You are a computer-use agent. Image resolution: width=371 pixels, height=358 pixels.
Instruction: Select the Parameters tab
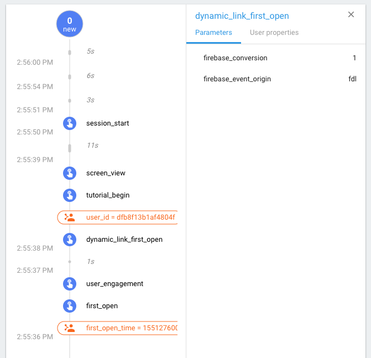(213, 33)
